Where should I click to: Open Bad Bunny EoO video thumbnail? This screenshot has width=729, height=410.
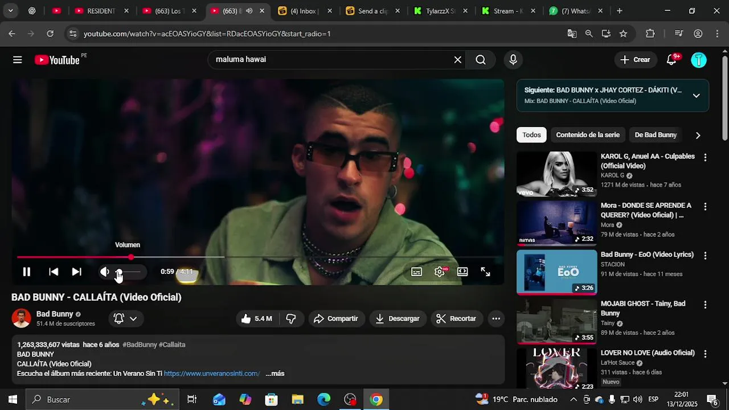556,272
